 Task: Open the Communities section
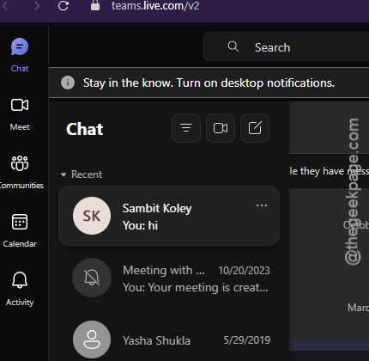coord(20,172)
